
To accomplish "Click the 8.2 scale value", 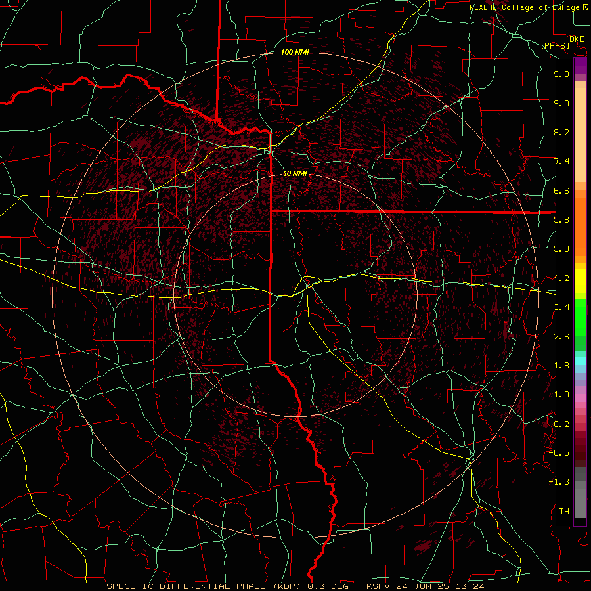I will tap(561, 132).
